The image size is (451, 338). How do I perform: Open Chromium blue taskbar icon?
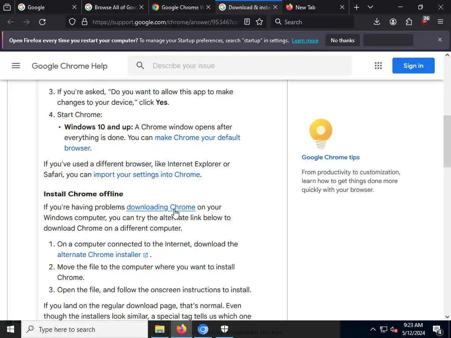[203, 329]
